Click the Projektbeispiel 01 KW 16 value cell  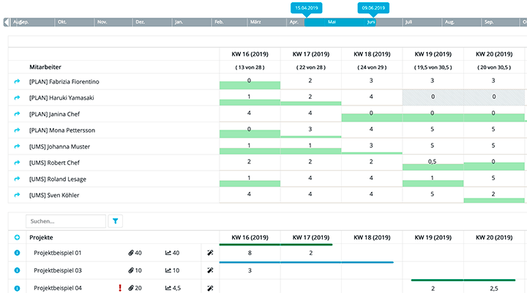(250, 253)
